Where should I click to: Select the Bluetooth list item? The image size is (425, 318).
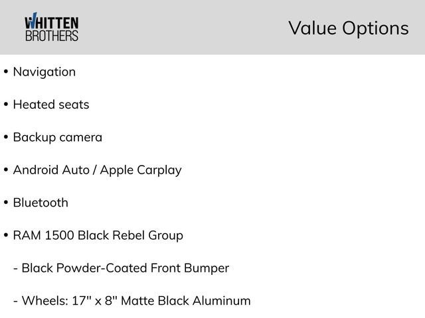point(41,203)
